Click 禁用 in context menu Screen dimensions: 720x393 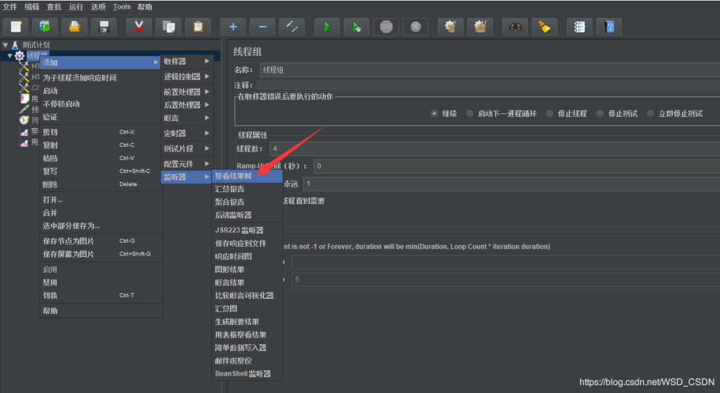point(101,282)
